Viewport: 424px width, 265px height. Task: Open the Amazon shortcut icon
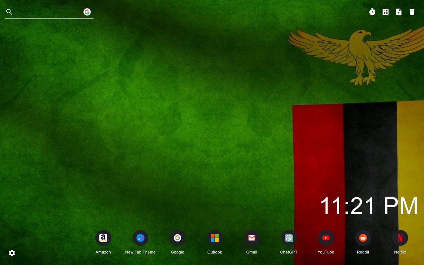pos(103,238)
